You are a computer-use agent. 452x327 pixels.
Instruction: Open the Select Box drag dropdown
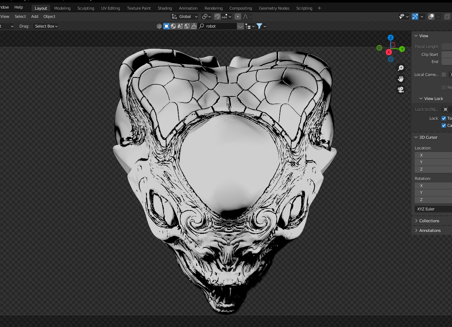pos(46,26)
